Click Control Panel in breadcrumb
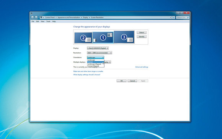Image resolution: width=222 pixels, height=139 pixels. pos(50,18)
